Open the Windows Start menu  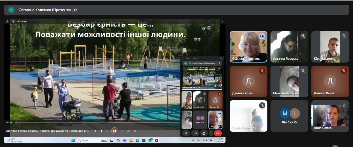click(x=73, y=140)
